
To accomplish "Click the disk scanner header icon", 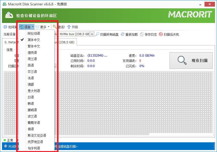I will click(x=9, y=15).
